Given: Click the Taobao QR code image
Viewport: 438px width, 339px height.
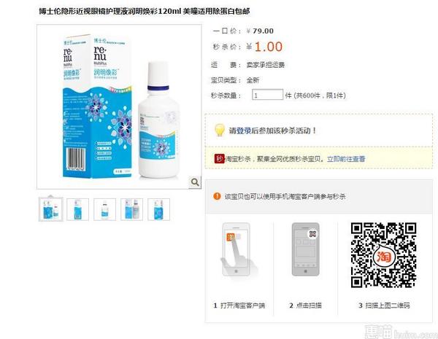Looking at the screenshot, I should (x=383, y=255).
